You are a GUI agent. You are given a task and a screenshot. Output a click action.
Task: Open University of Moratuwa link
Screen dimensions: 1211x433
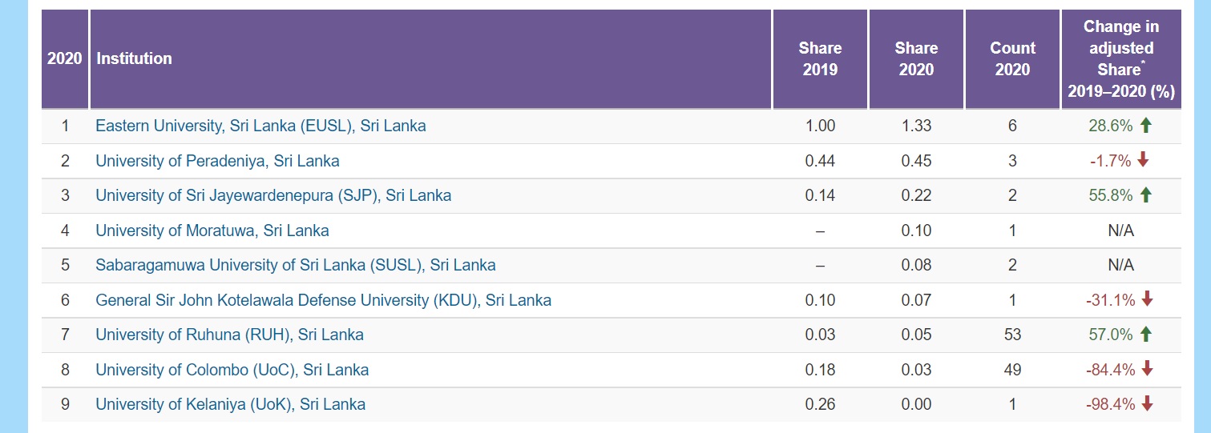[x=212, y=231]
